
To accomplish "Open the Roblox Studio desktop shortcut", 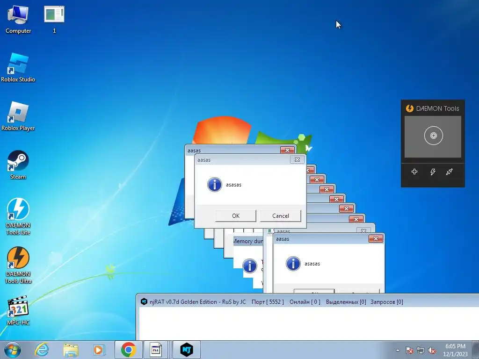I will click(x=18, y=67).
